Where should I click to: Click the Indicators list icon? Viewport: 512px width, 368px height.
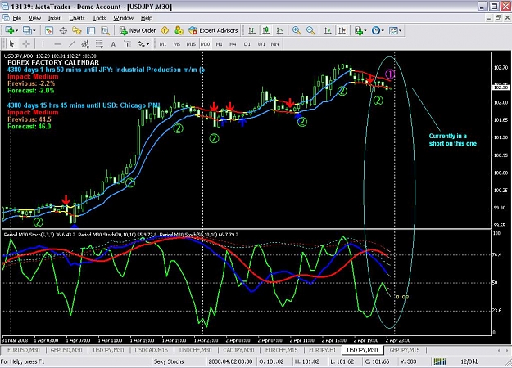359,30
